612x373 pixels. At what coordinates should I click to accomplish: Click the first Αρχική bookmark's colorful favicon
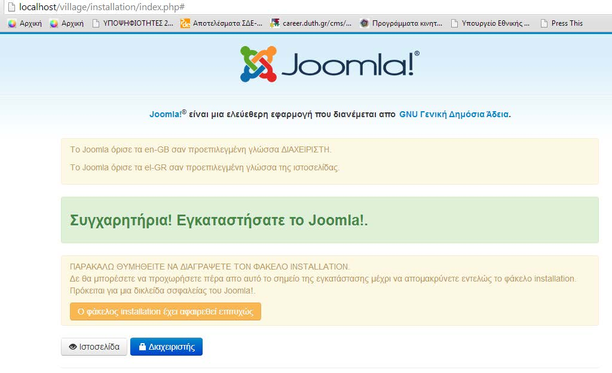(12, 23)
